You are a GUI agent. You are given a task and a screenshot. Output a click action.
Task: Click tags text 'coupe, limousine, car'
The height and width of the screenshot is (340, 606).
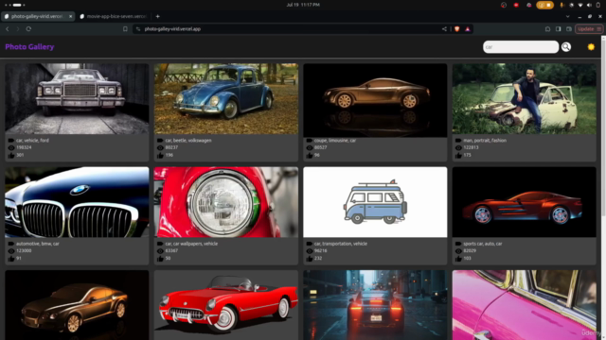[335, 141]
